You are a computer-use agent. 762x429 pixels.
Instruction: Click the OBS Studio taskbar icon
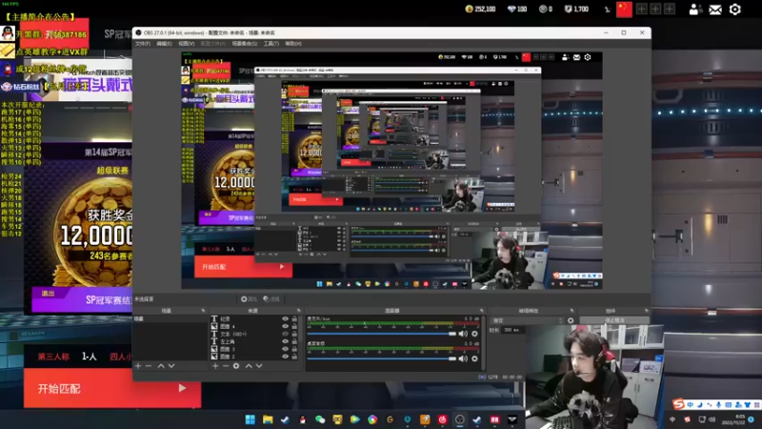(460, 419)
